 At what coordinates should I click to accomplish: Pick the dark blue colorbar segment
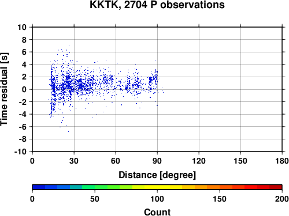(39, 187)
